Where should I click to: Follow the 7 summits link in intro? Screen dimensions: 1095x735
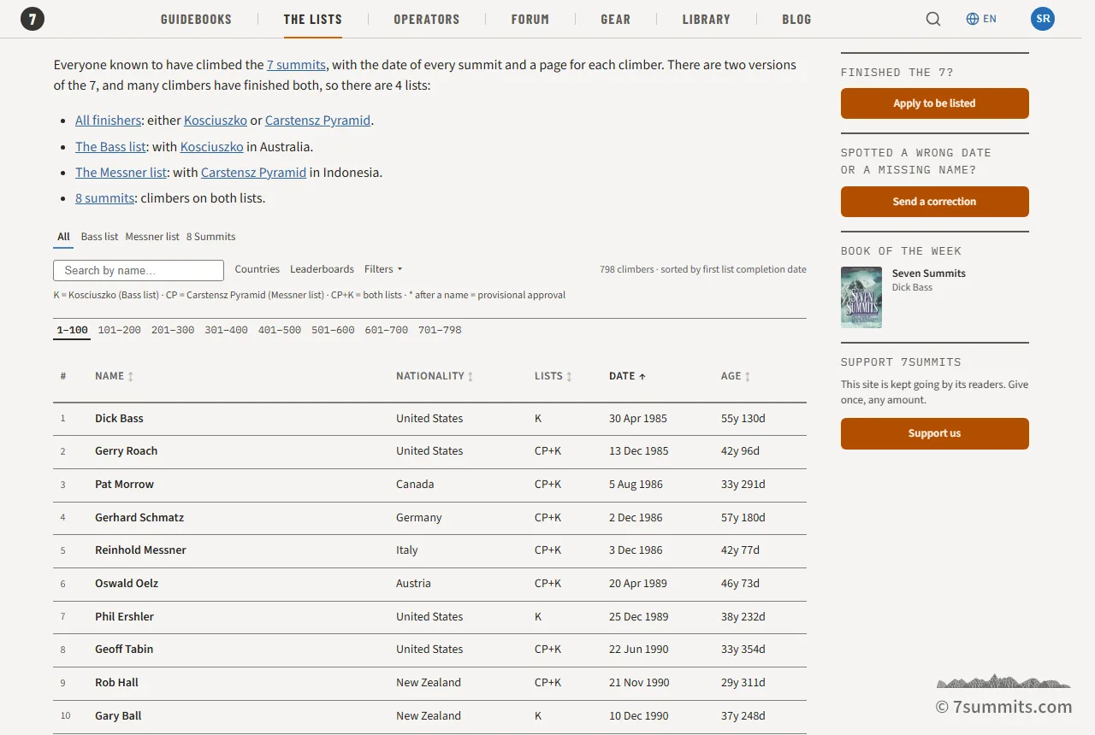(296, 65)
